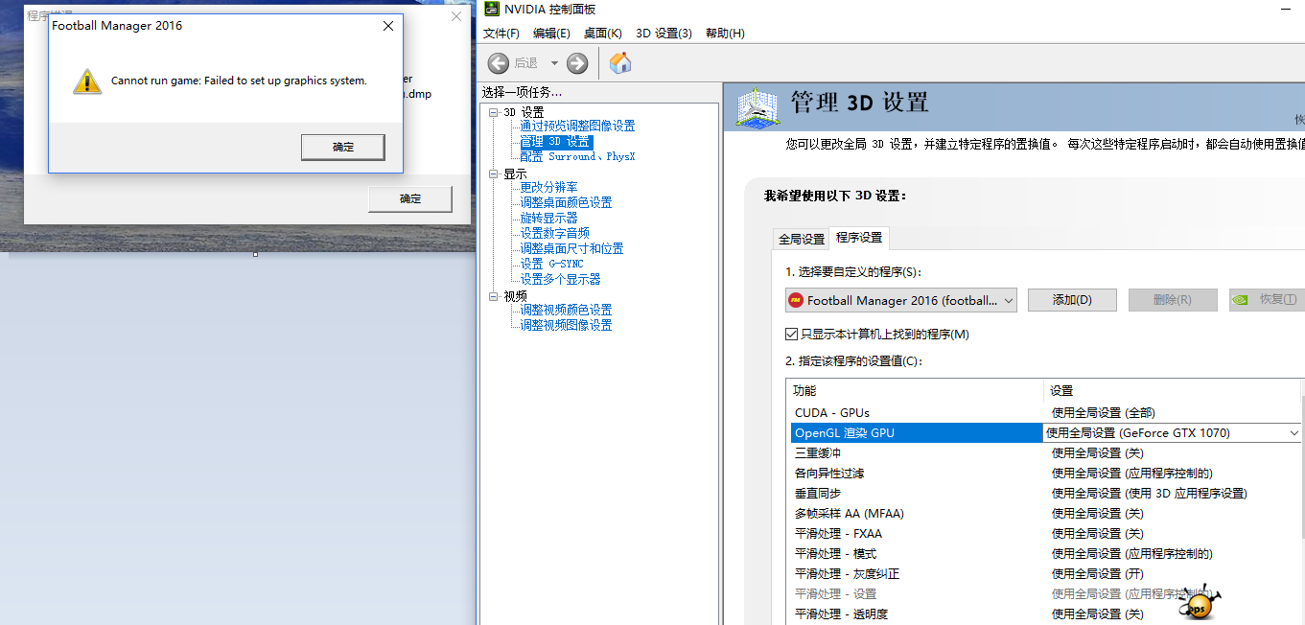Select 设置多个显示器 tree item
This screenshot has height=625, width=1305.
click(560, 279)
